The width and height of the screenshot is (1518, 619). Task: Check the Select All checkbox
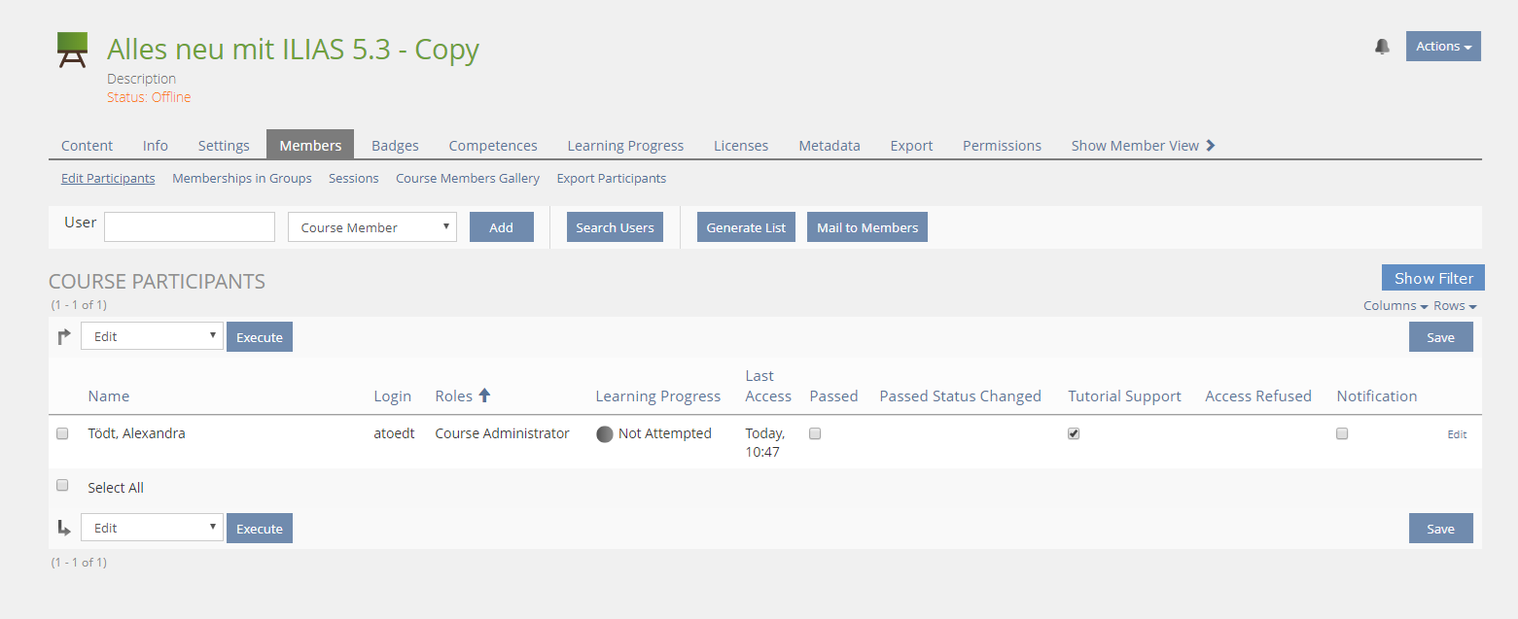coord(62,486)
